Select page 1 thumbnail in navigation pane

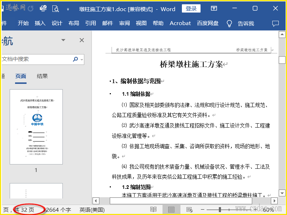pyautogui.click(x=36, y=127)
